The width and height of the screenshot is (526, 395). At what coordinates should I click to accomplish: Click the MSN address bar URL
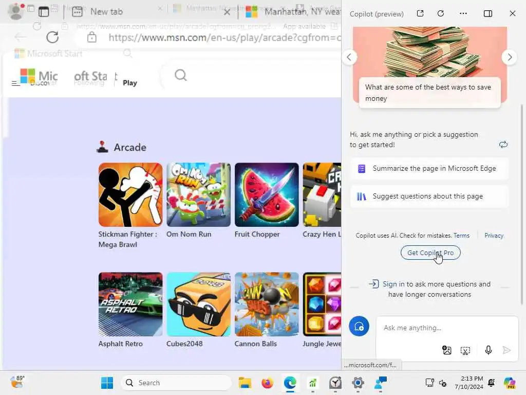(x=224, y=37)
